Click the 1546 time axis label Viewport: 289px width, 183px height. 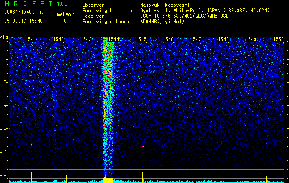tap(169, 39)
